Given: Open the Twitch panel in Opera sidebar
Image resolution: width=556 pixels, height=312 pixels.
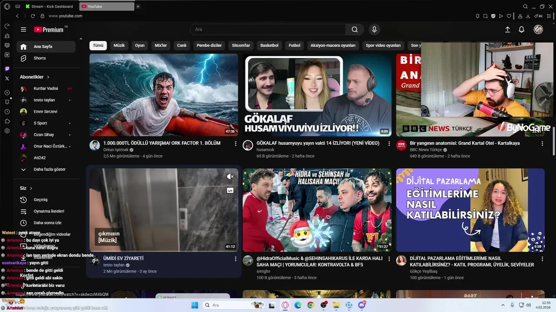Looking at the screenshot, I should click(x=7, y=69).
